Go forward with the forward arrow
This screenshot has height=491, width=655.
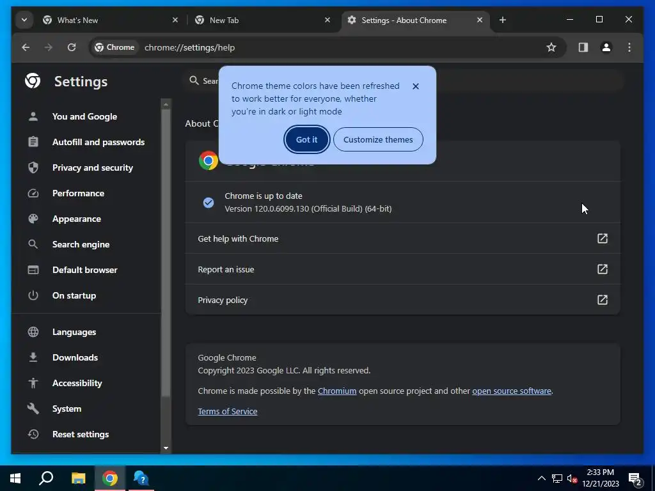pyautogui.click(x=49, y=47)
